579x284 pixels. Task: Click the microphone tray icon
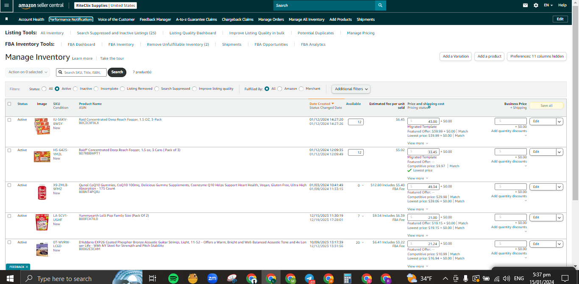(466, 278)
